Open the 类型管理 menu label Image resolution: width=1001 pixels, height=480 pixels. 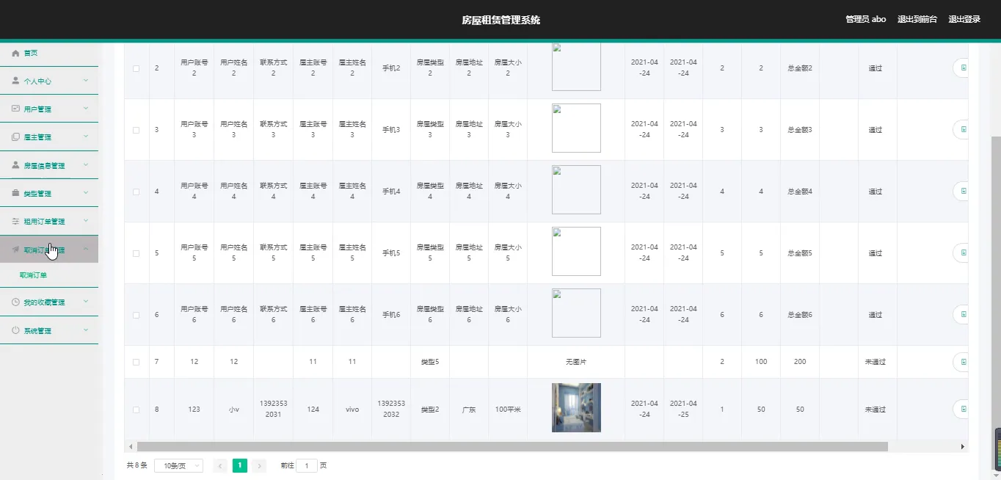pos(37,194)
